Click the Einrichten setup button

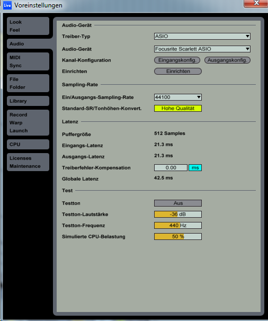(x=178, y=71)
